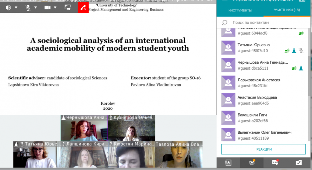Unmute the microphone in the top toolbar
Screen dimensions: 312x170
(28, 8)
